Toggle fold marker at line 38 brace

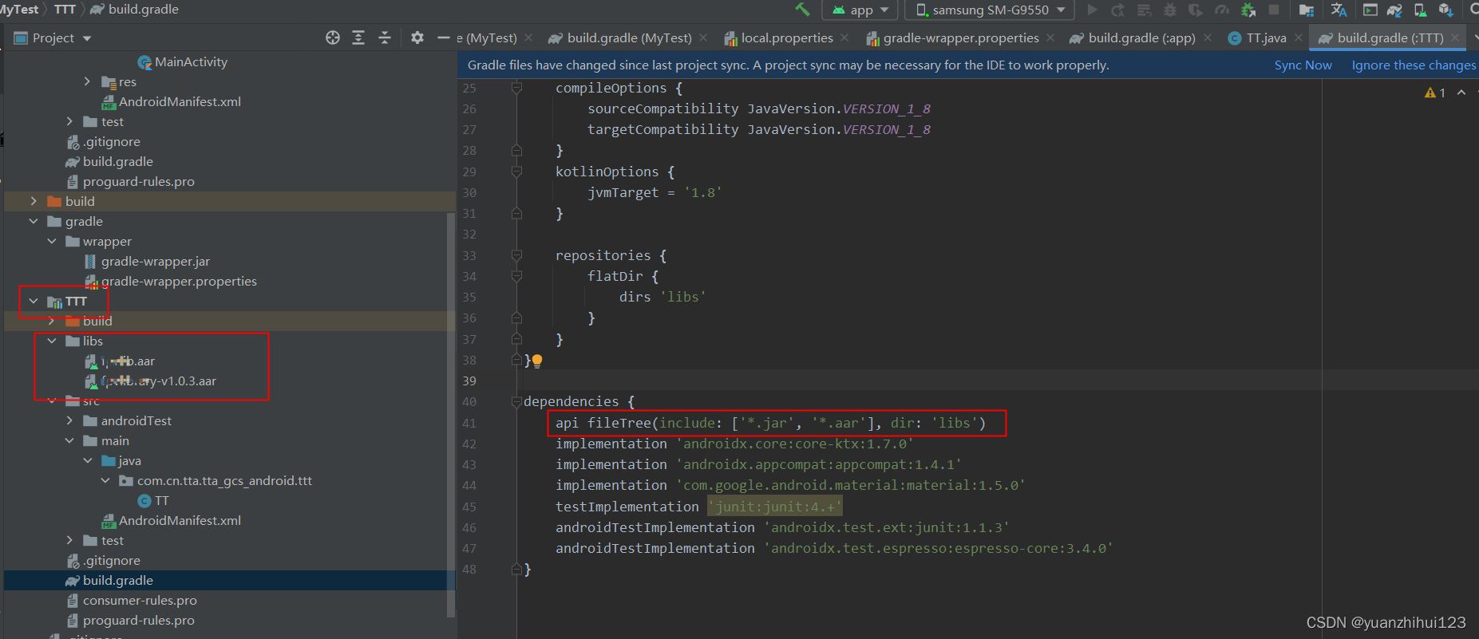516,360
